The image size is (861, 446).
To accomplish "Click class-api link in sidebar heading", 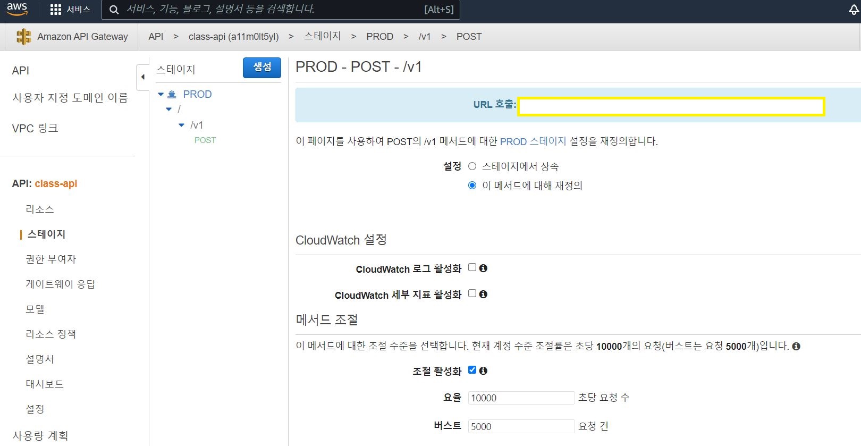I will coord(56,184).
